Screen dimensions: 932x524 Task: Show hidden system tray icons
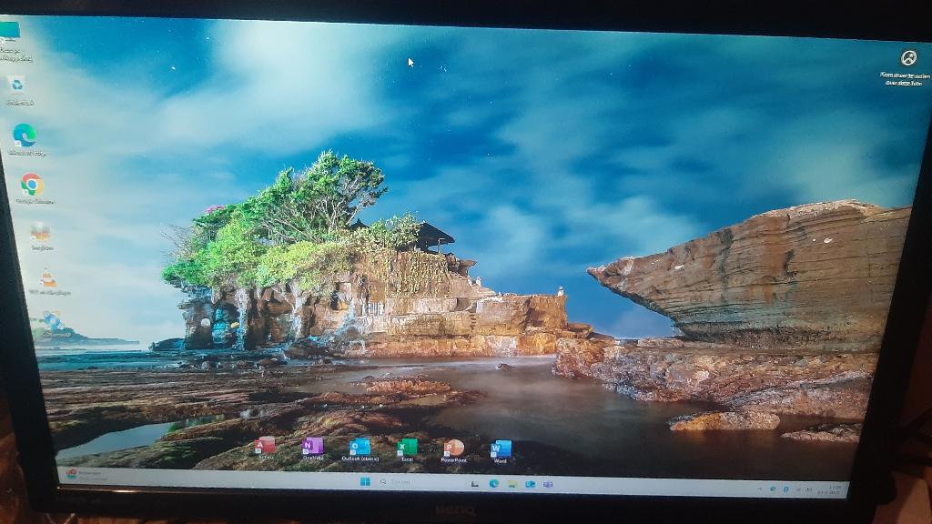coord(760,489)
